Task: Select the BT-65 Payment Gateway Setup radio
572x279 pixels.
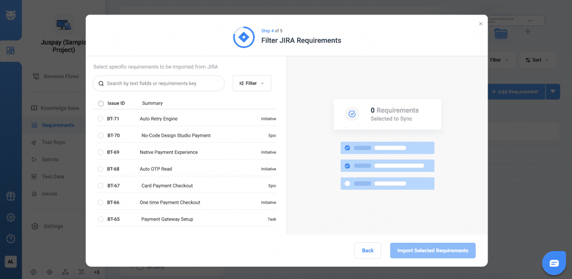Action: 101,219
